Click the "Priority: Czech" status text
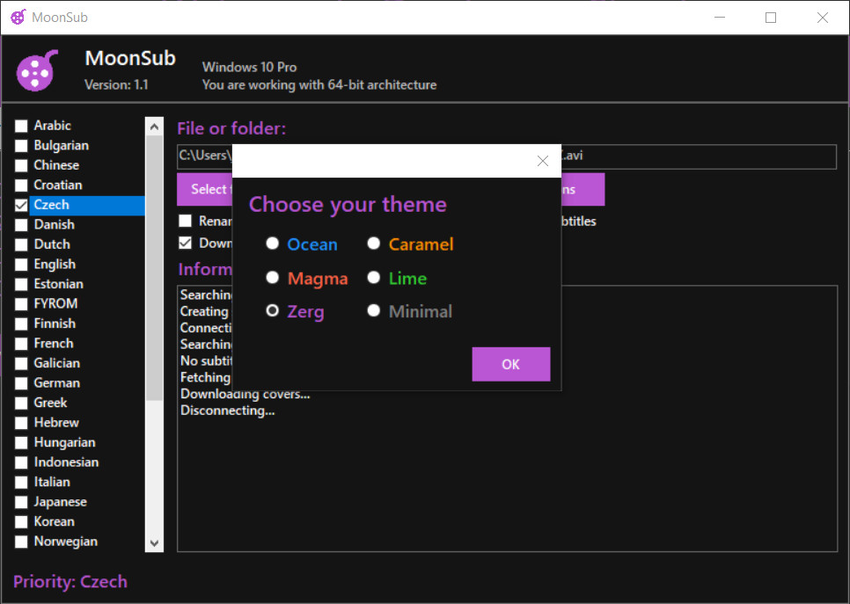 click(70, 582)
